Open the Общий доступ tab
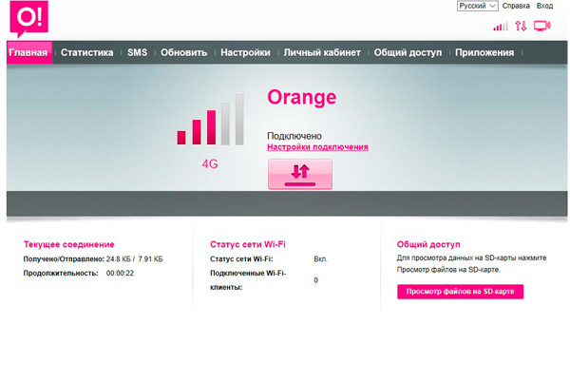 point(408,53)
